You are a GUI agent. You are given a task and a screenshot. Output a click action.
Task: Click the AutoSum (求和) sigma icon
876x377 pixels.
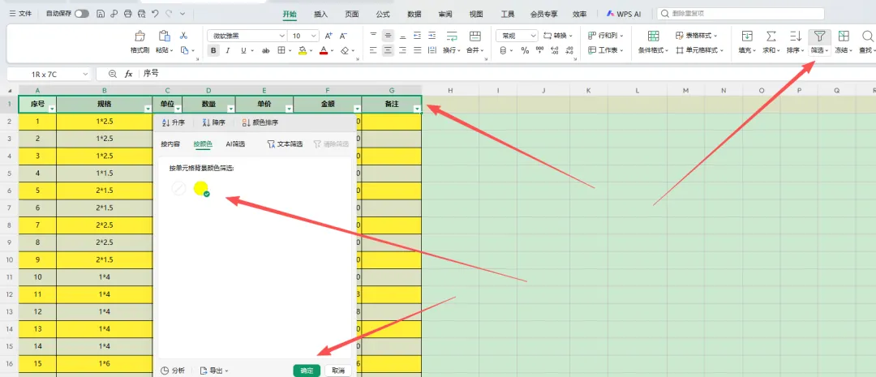pos(771,36)
